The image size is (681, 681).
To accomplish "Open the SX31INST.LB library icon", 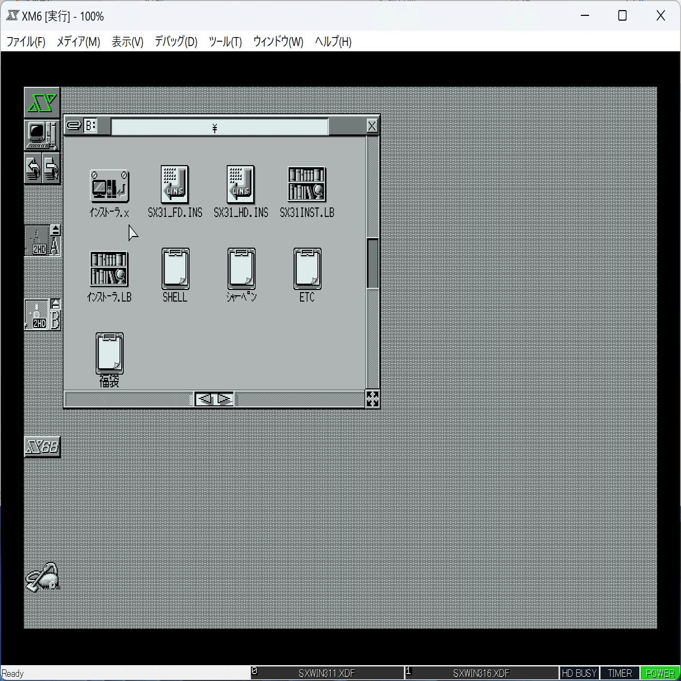I will pos(307,185).
